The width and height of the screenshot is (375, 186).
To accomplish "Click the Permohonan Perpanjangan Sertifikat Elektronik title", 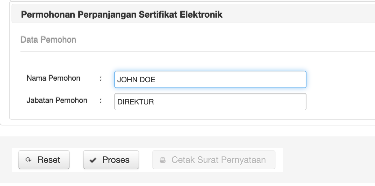I will click(x=121, y=14).
